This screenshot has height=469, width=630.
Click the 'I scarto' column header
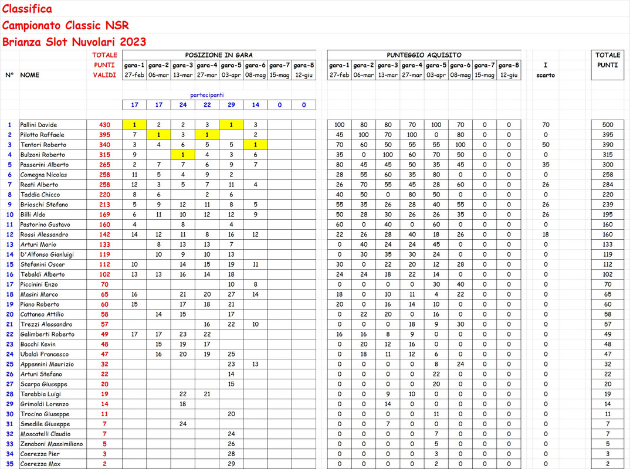(546, 70)
